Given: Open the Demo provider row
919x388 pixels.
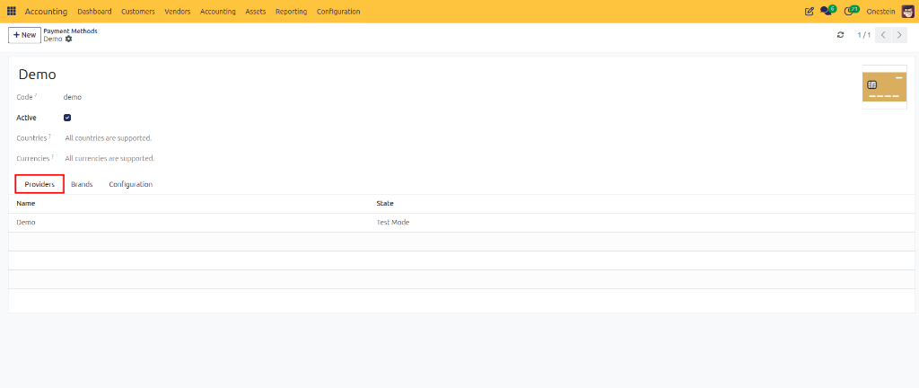Looking at the screenshot, I should [462, 223].
